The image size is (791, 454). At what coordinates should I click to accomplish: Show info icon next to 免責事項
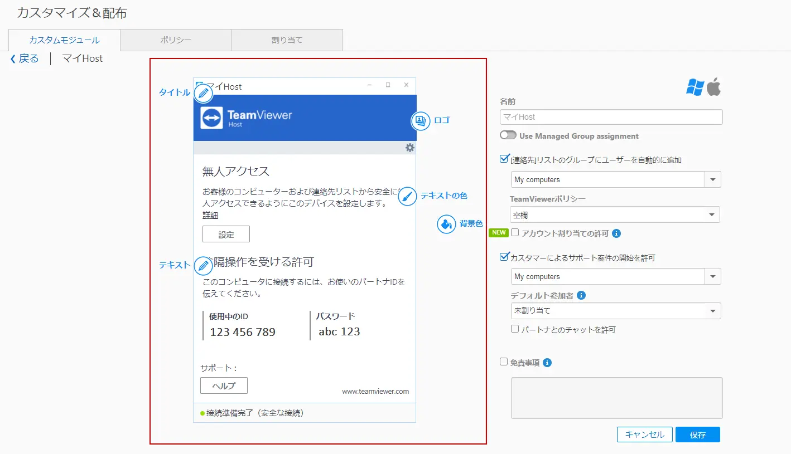pyautogui.click(x=547, y=363)
